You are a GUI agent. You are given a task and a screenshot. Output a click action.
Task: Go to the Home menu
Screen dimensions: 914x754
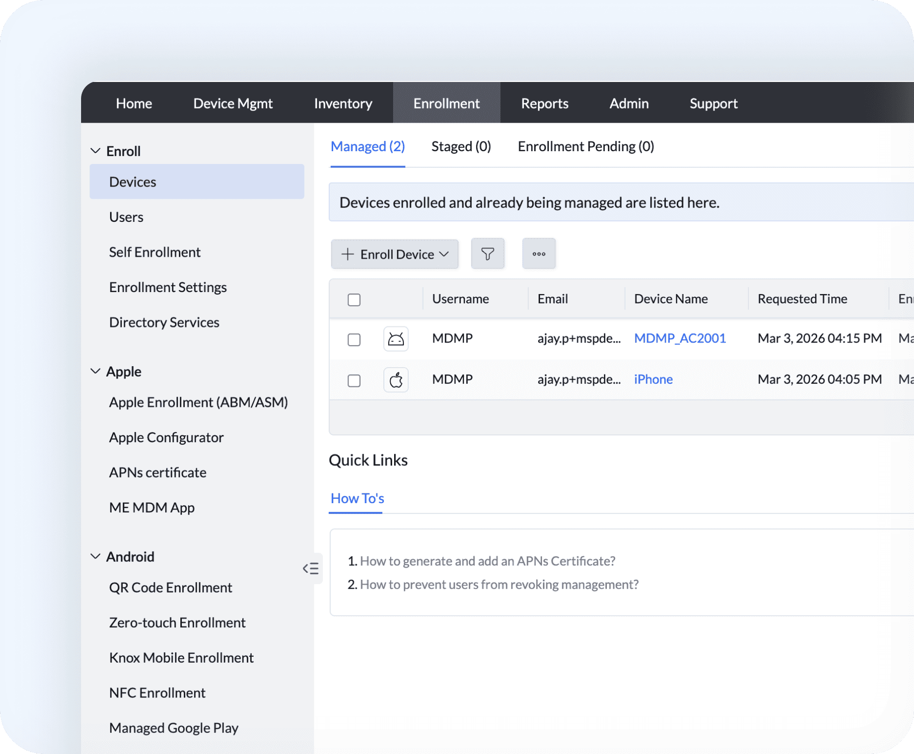click(x=134, y=103)
